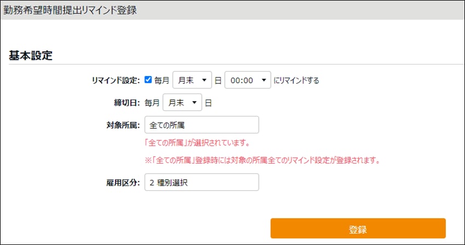Click the arrow icon in 締切日 select

(x=195, y=102)
